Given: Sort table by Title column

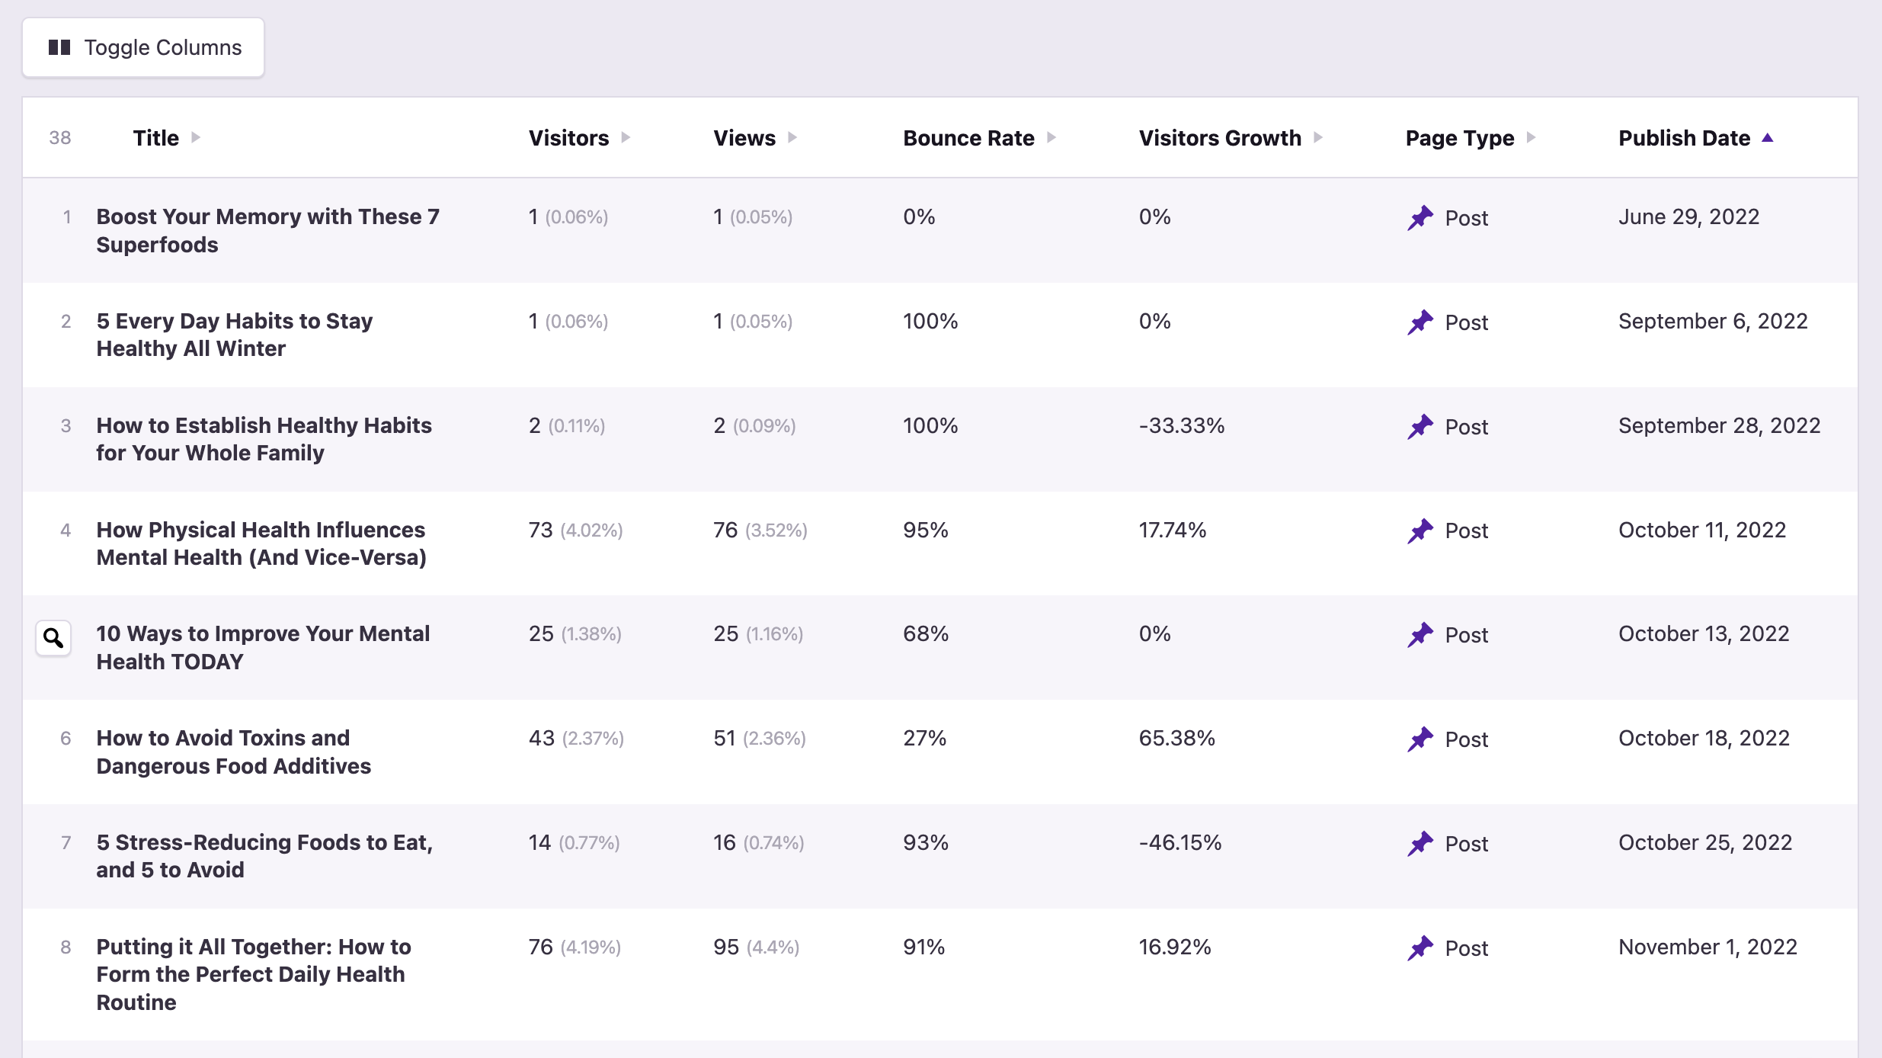Looking at the screenshot, I should pyautogui.click(x=156, y=138).
